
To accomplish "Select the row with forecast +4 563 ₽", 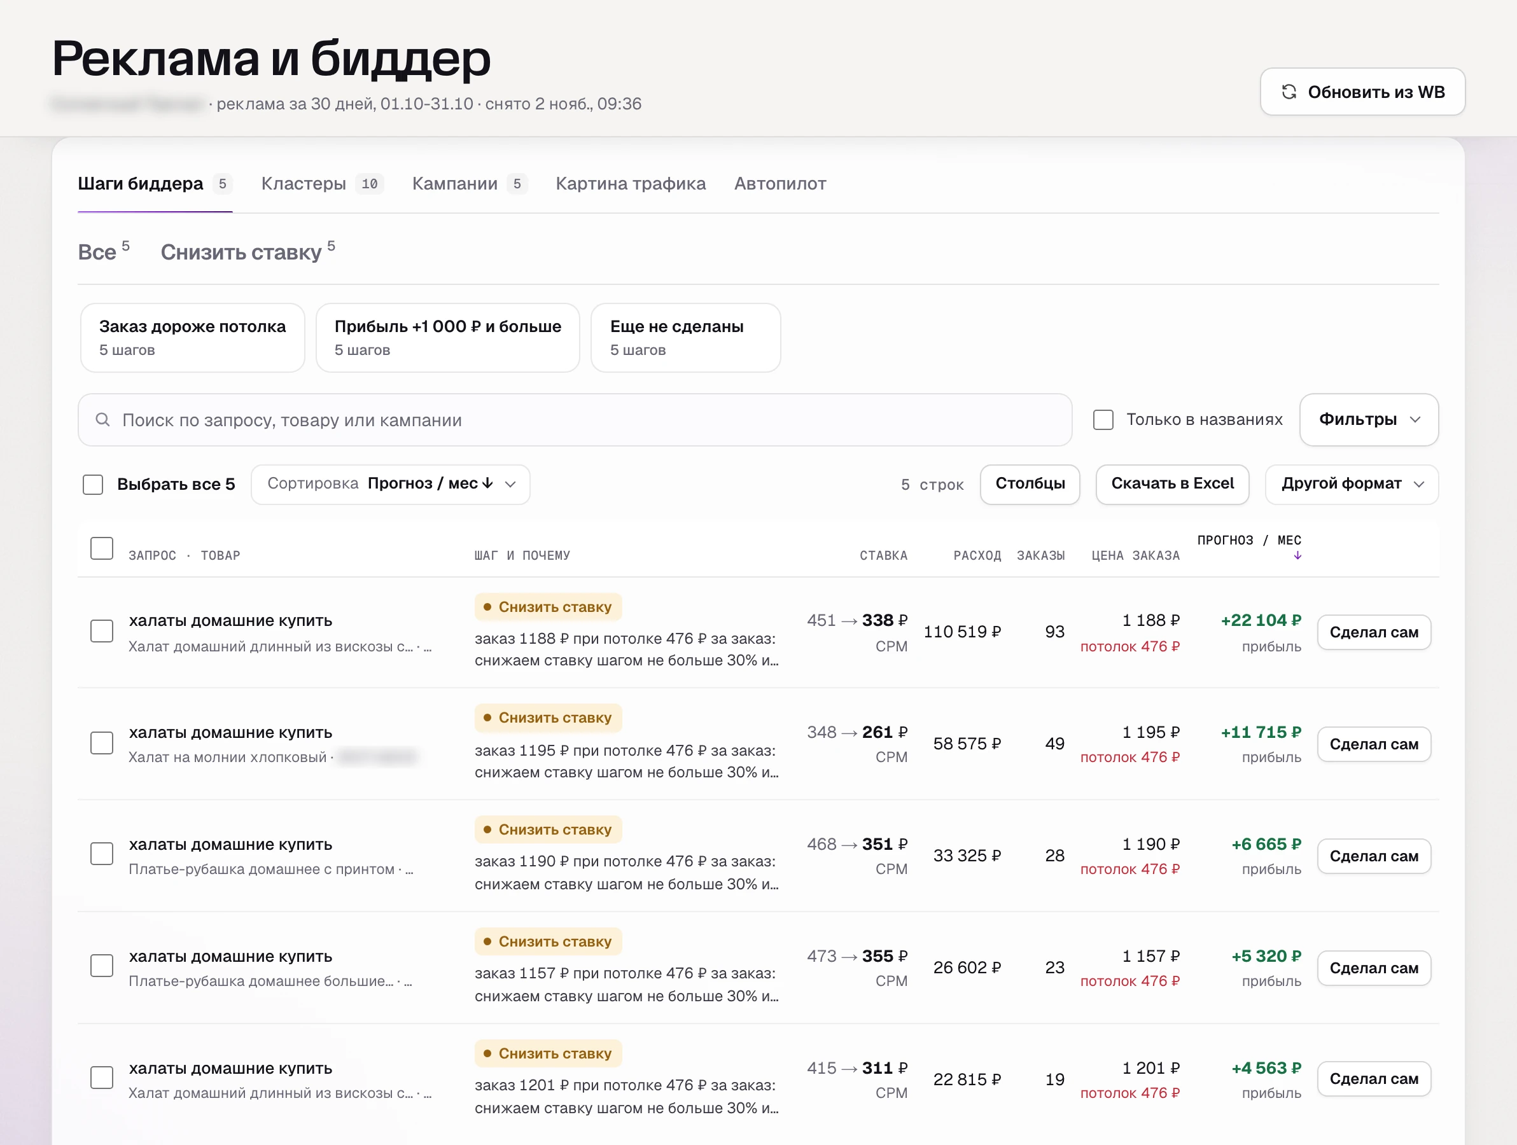I will [102, 1078].
